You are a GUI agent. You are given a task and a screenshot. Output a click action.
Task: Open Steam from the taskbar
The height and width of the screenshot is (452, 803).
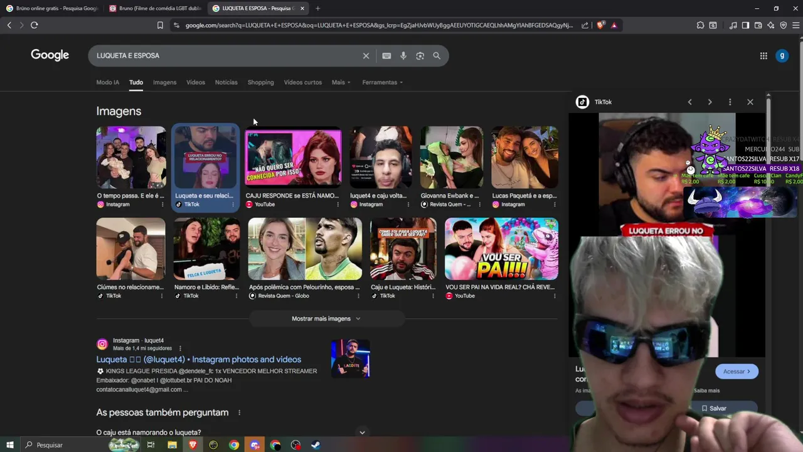point(316,445)
